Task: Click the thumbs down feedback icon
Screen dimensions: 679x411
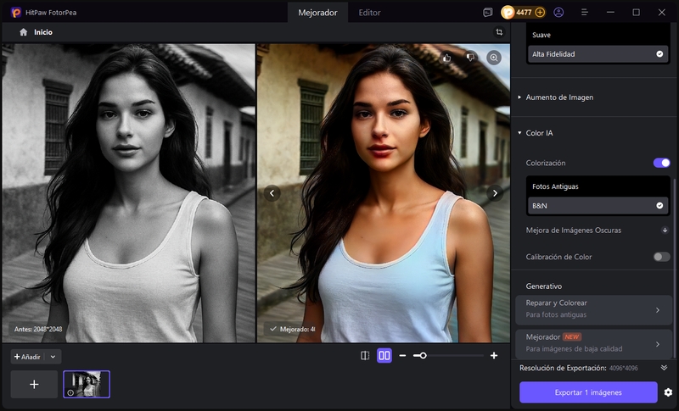Action: click(470, 58)
